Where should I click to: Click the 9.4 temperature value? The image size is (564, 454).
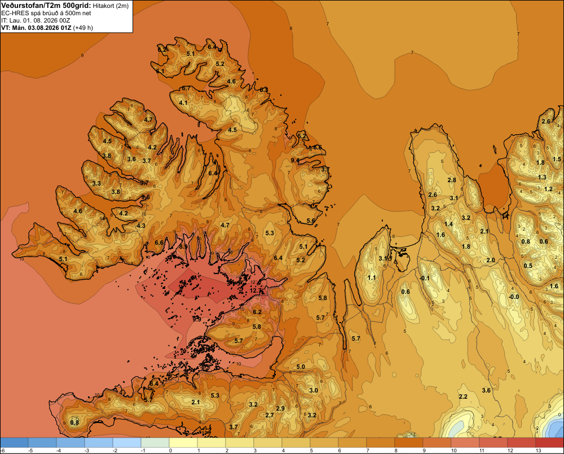pyautogui.click(x=295, y=160)
